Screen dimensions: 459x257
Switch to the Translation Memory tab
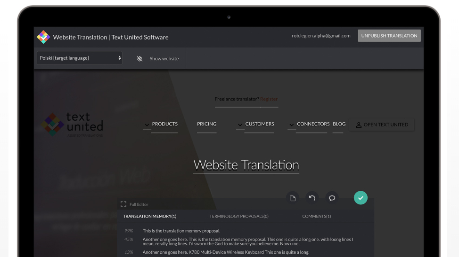pos(149,216)
